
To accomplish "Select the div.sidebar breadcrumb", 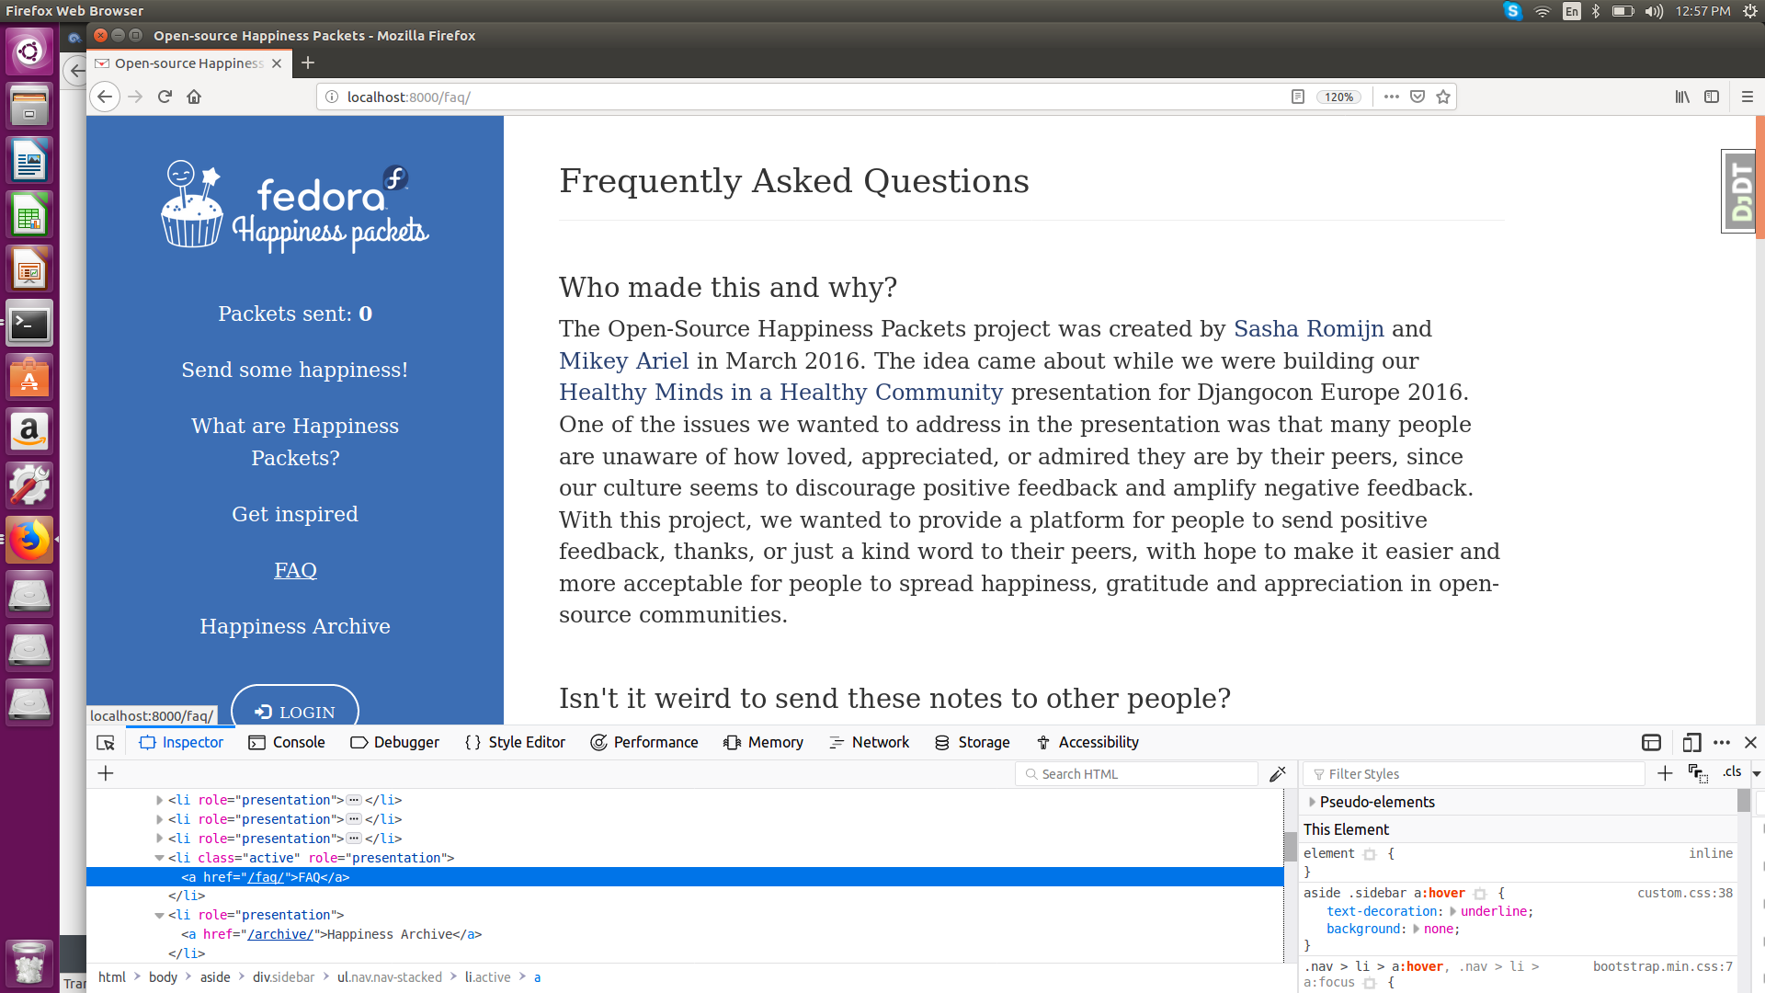I will pos(283,977).
